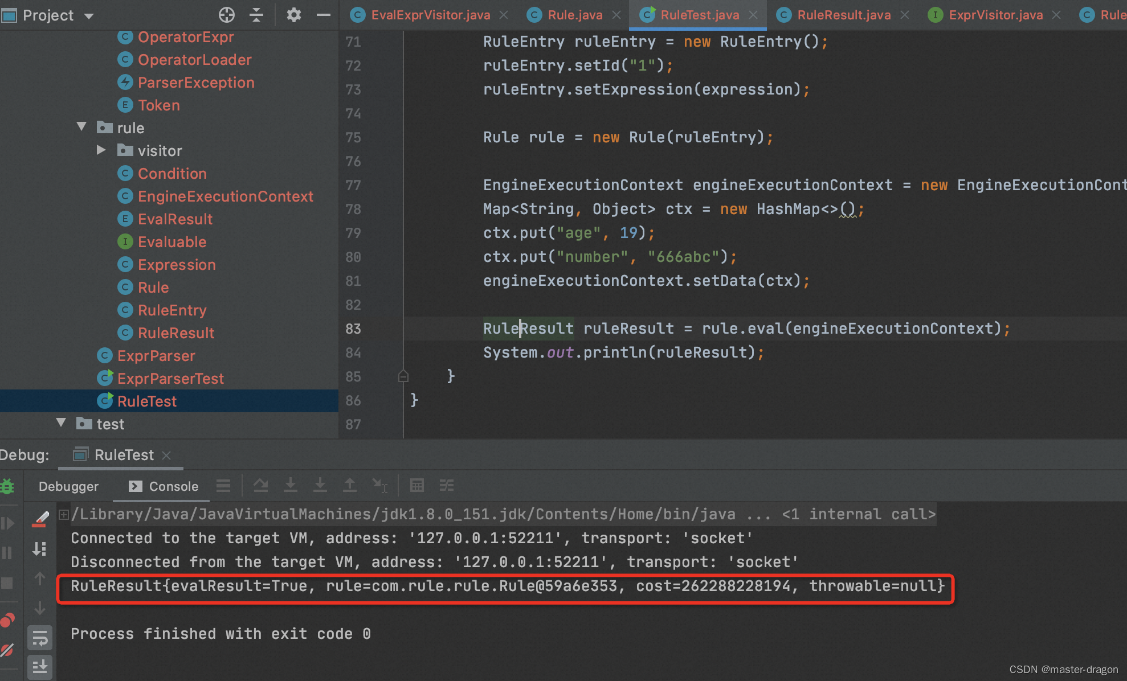Switch to the Console tab
This screenshot has width=1127, height=681.
point(174,485)
